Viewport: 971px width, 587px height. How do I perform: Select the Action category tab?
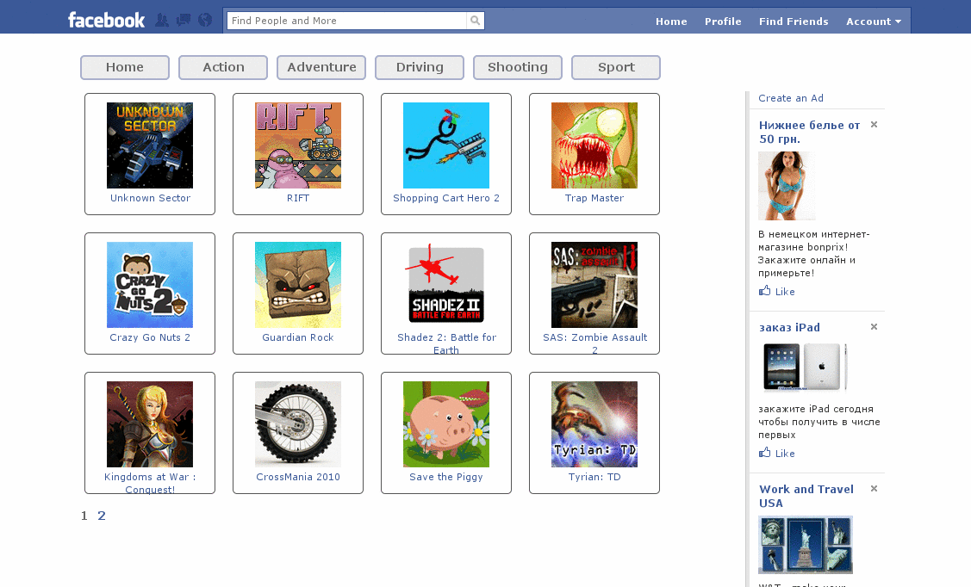point(223,67)
